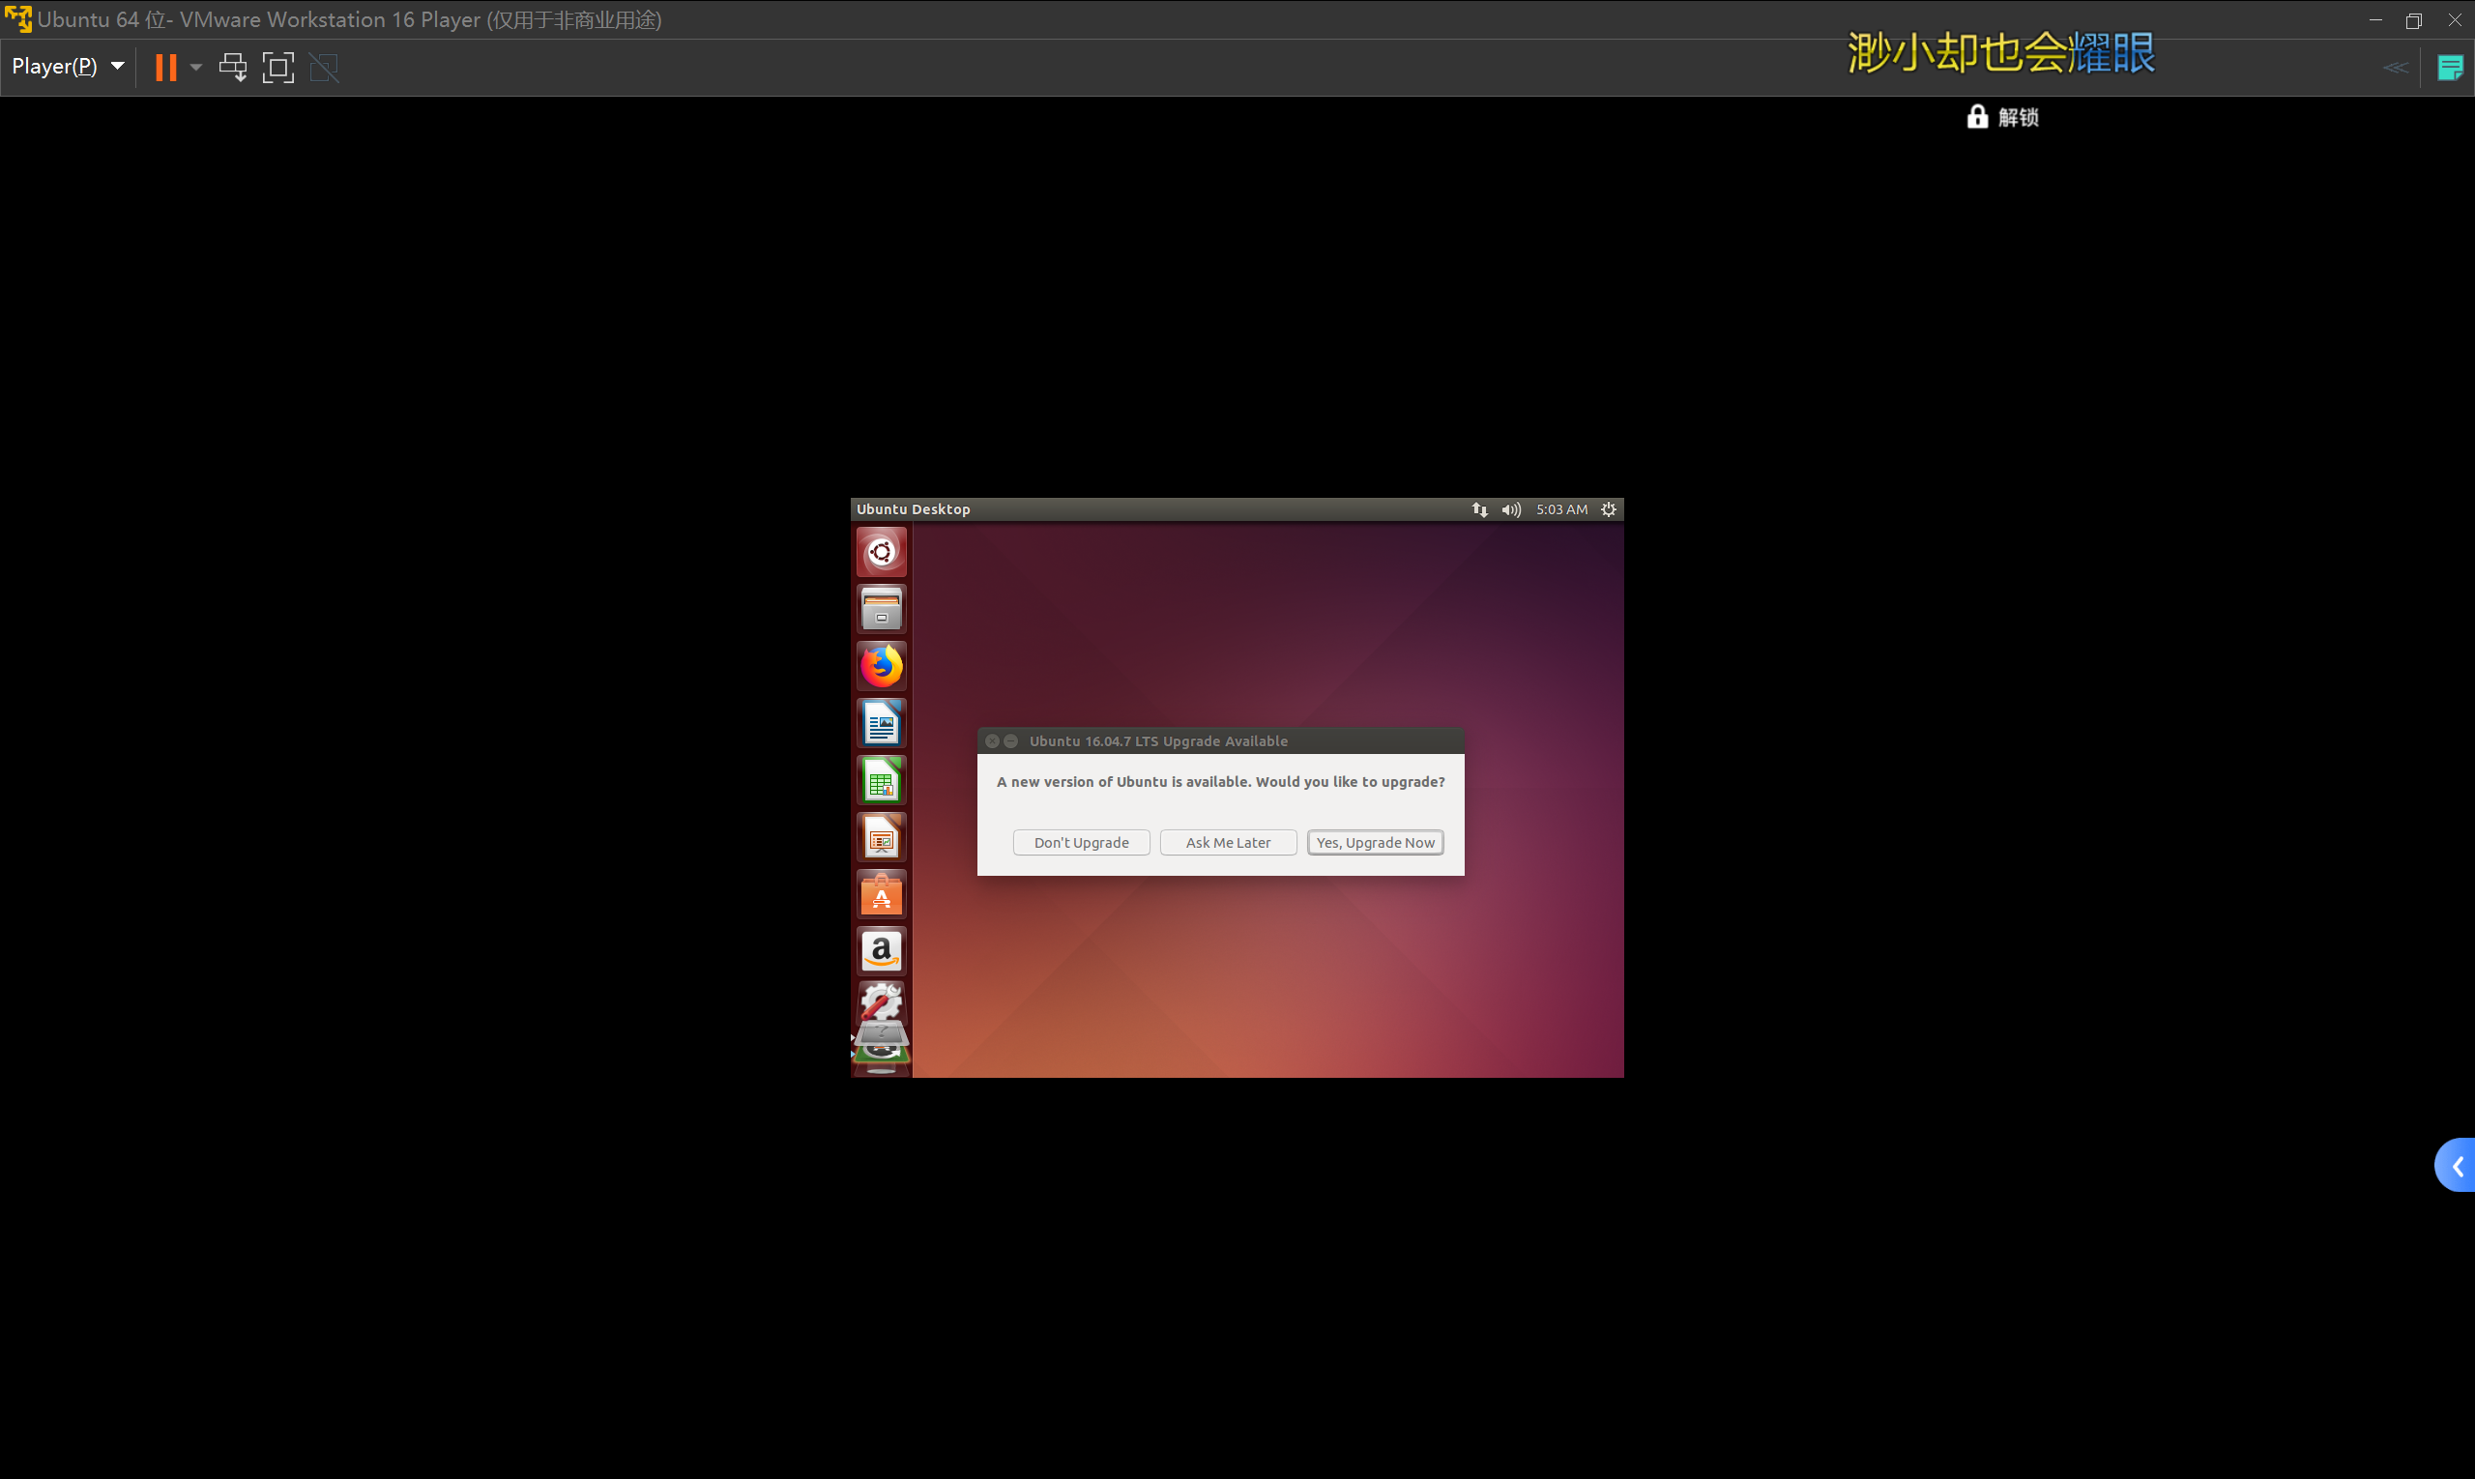The width and height of the screenshot is (2475, 1479).
Task: Open the Files manager in launcher
Action: click(881, 608)
